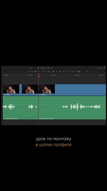Select the Blade Edit Mode tool

[38, 72]
